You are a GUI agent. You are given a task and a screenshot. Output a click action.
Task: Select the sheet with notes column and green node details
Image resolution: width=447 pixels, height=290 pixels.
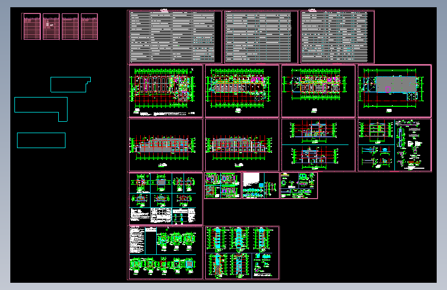165,253
